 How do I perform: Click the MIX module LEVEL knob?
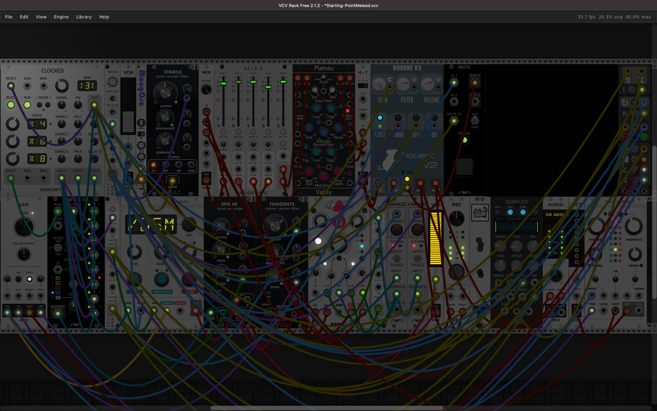[206, 90]
